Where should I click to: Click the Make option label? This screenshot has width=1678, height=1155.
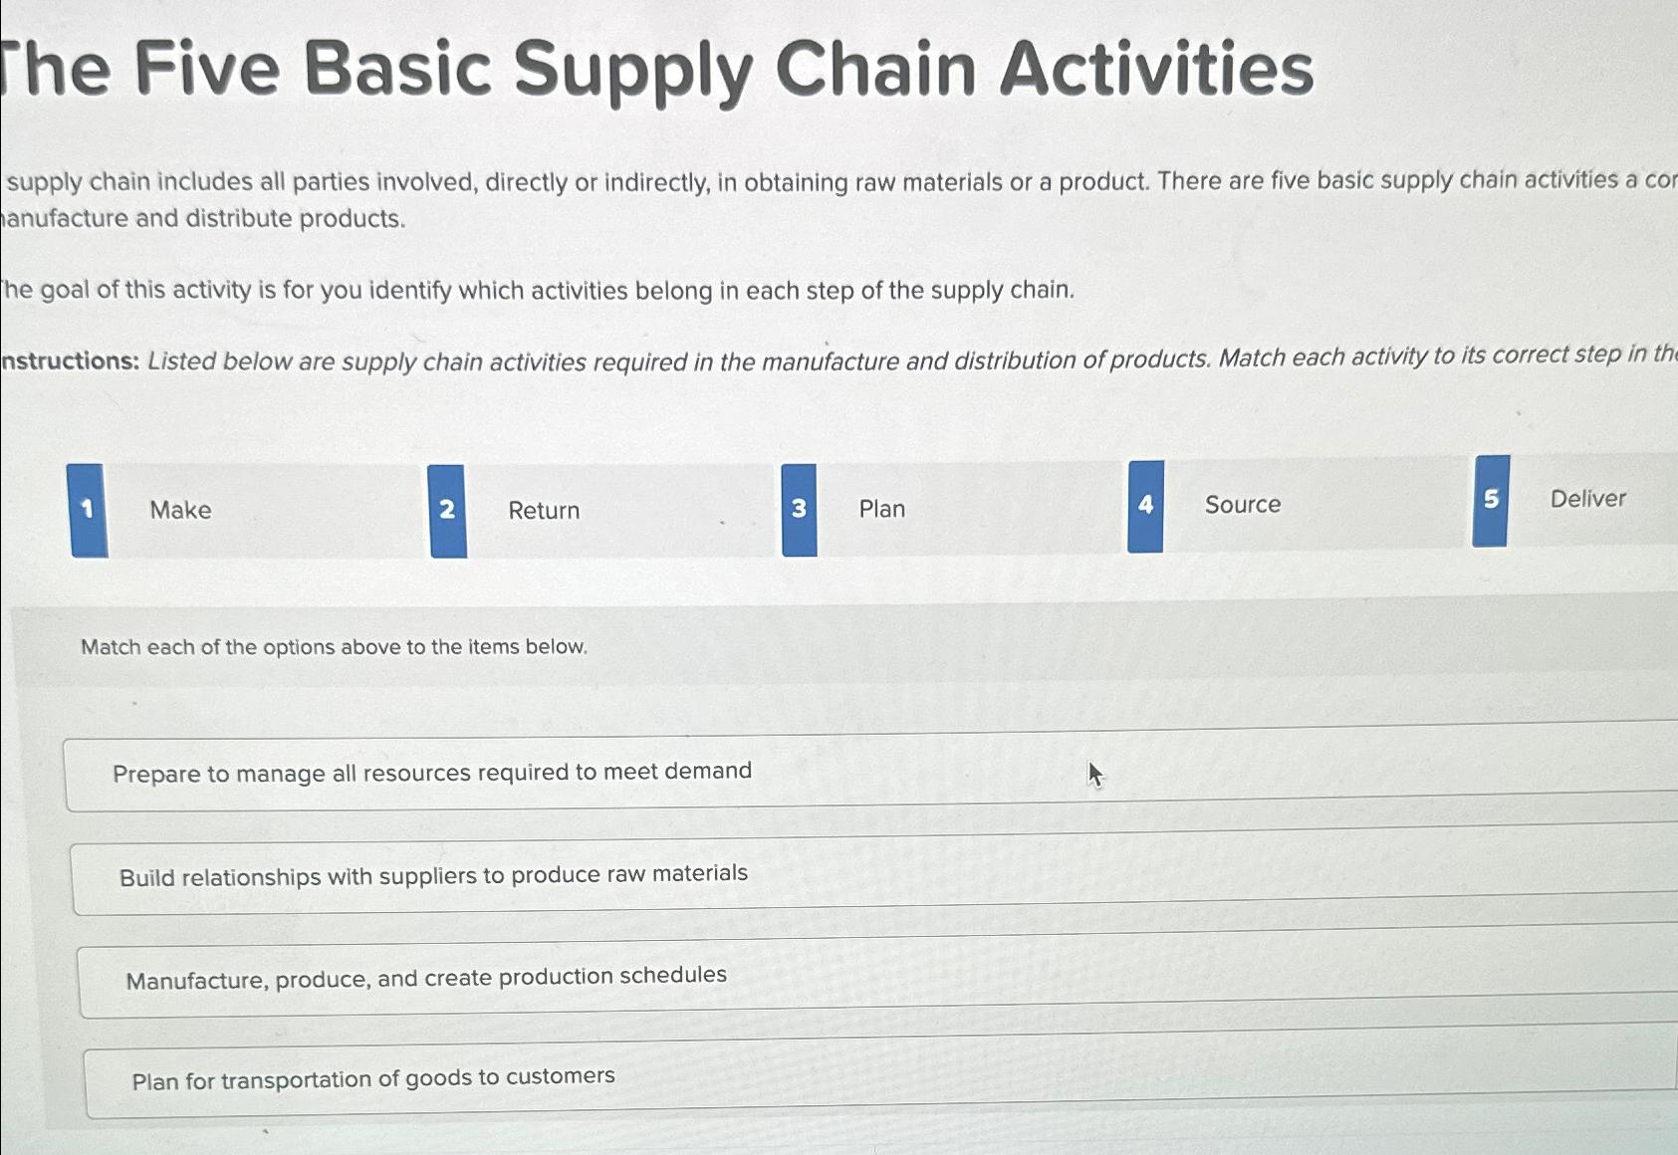click(x=181, y=511)
